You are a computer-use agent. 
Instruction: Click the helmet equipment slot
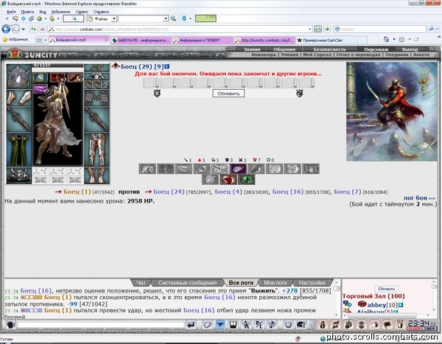(x=18, y=76)
